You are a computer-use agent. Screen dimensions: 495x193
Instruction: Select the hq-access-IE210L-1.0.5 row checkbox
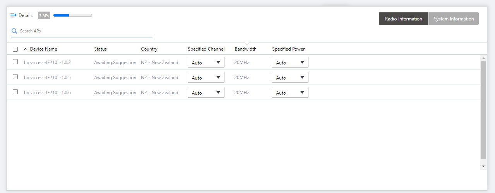[x=15, y=77]
